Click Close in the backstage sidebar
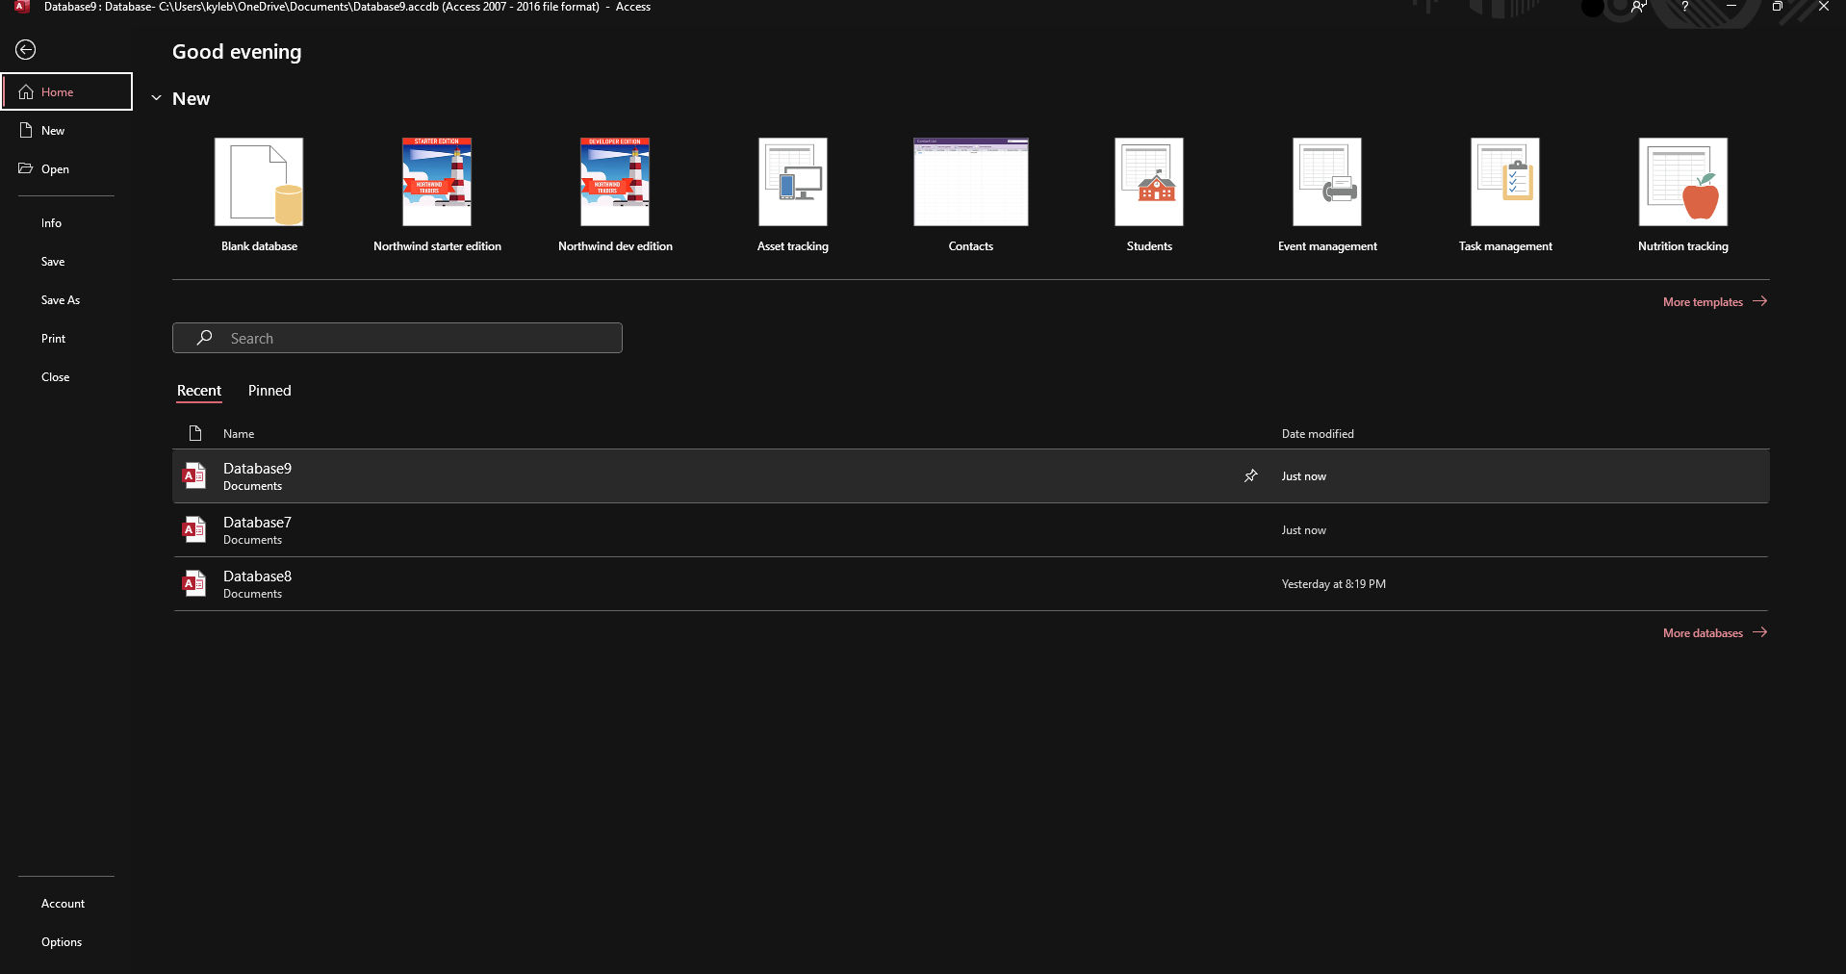The width and height of the screenshot is (1846, 974). (66, 376)
